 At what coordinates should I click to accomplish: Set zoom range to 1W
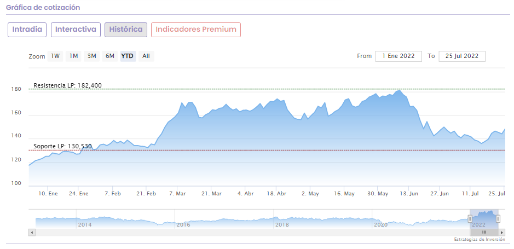(55, 56)
